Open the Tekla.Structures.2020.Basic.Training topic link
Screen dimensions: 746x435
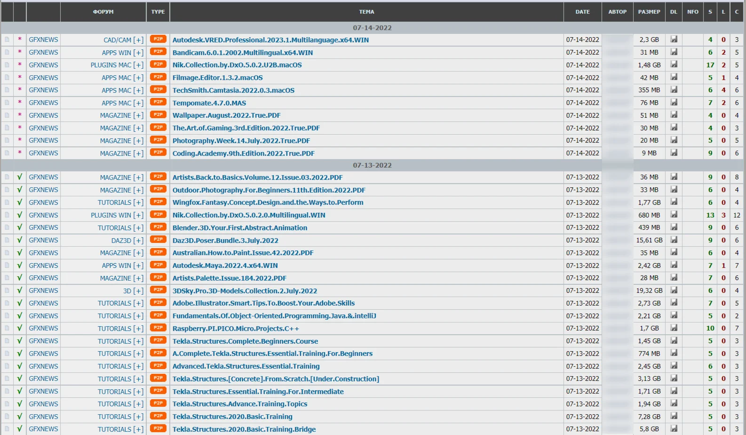[x=232, y=417]
